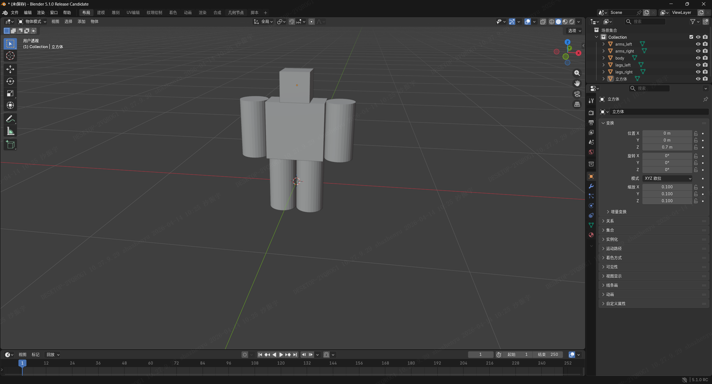The height and width of the screenshot is (384, 712).
Task: Toggle camera view in viewport
Action: [577, 94]
